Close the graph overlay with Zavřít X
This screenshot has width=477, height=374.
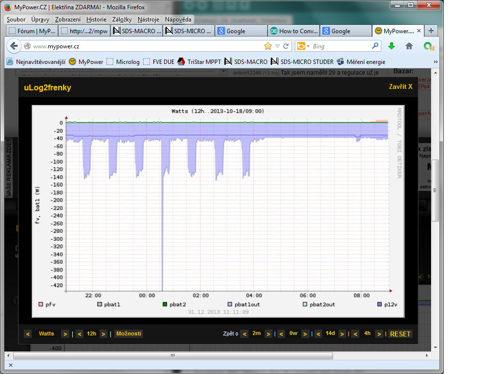pos(400,86)
